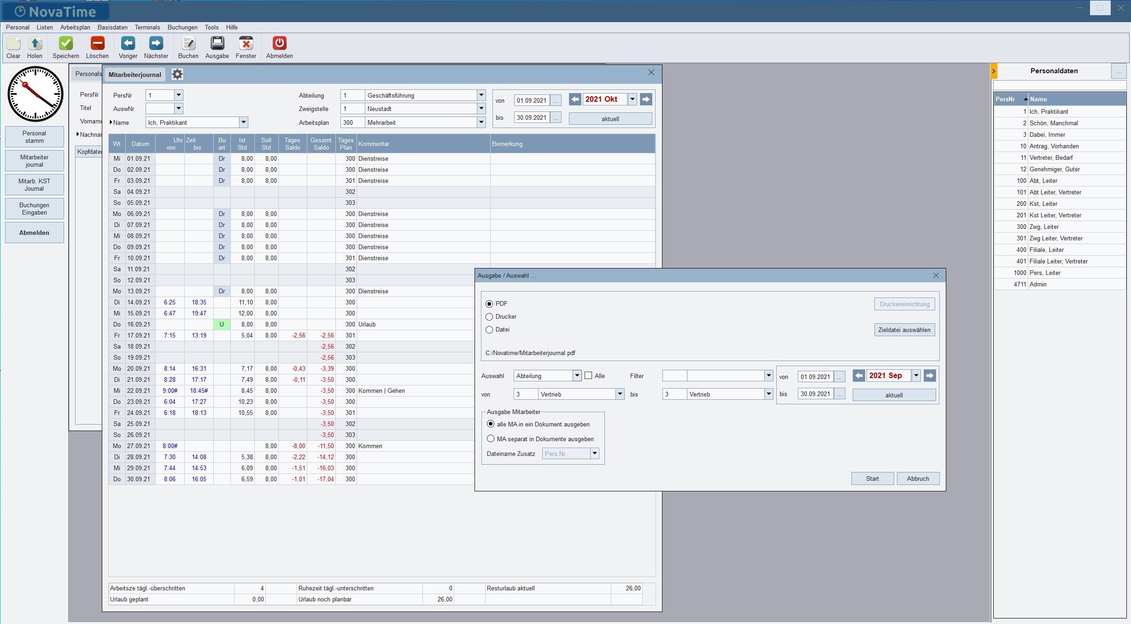Click the Löschen red minus icon
Viewport: 1131px width, 624px height.
tap(97, 44)
